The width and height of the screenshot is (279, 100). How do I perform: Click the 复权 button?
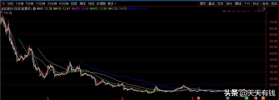pos(203,4)
